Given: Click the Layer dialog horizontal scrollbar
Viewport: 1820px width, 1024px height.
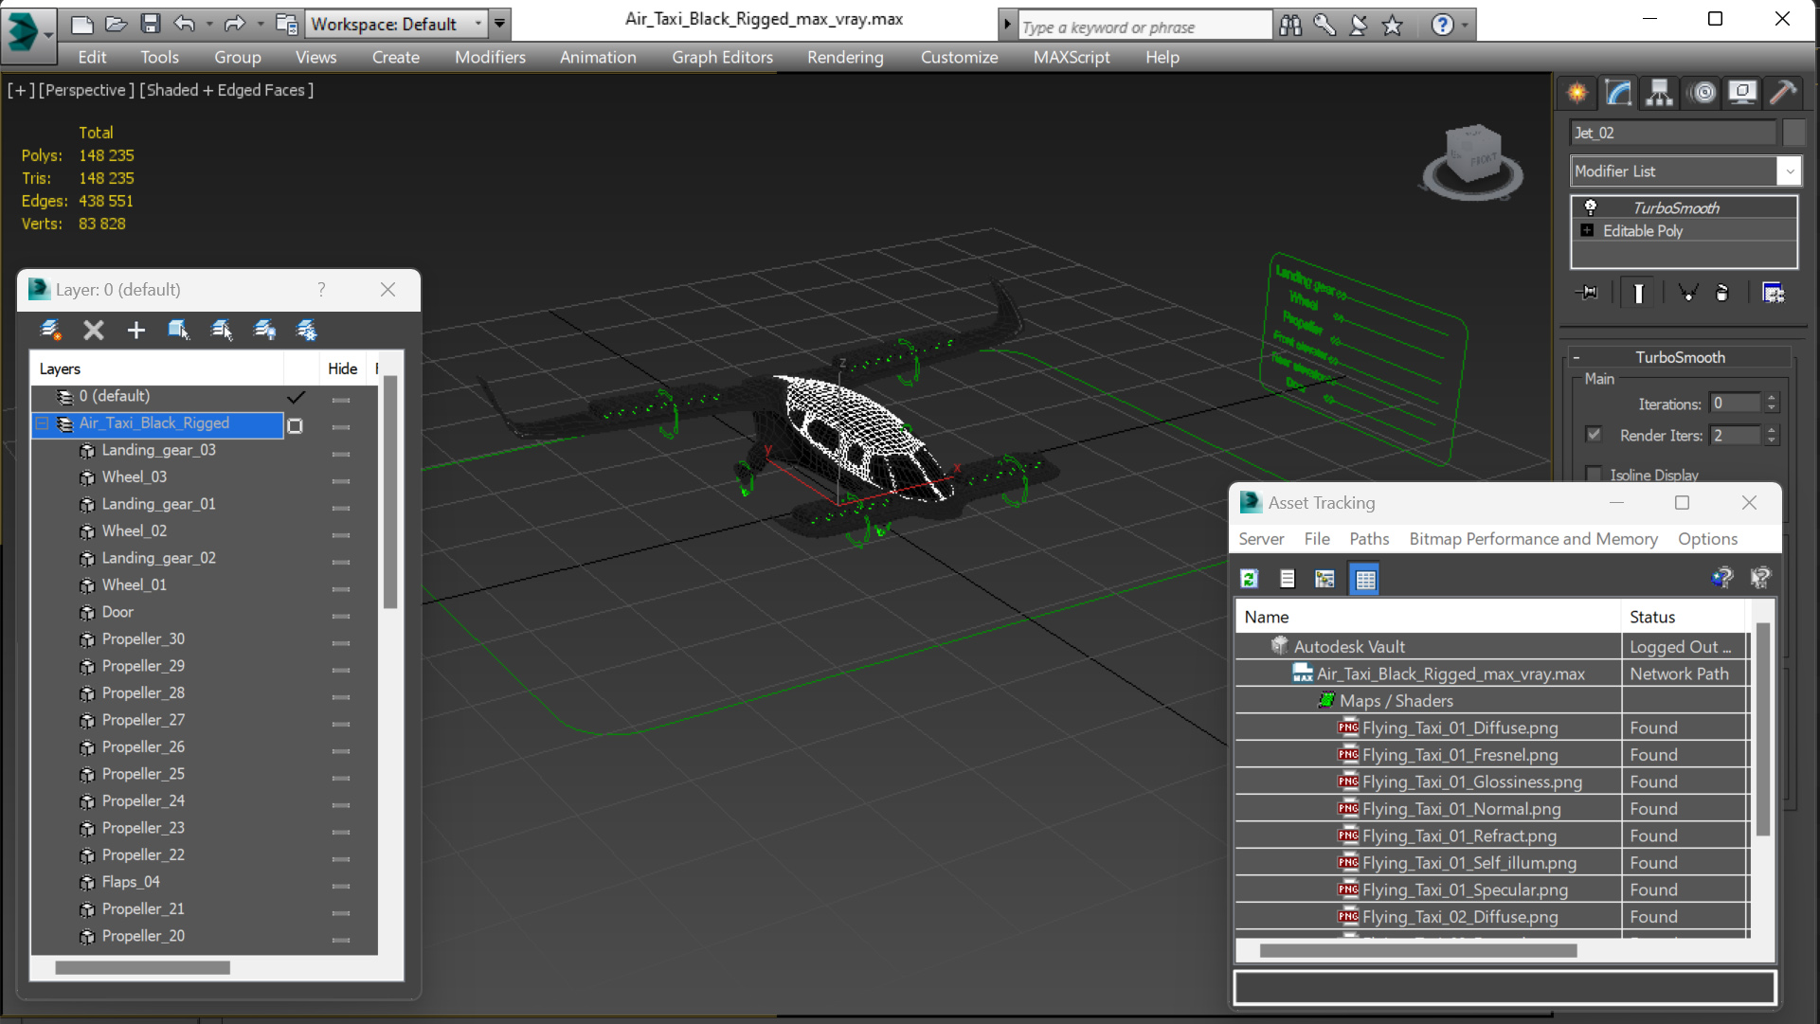Looking at the screenshot, I should (142, 968).
